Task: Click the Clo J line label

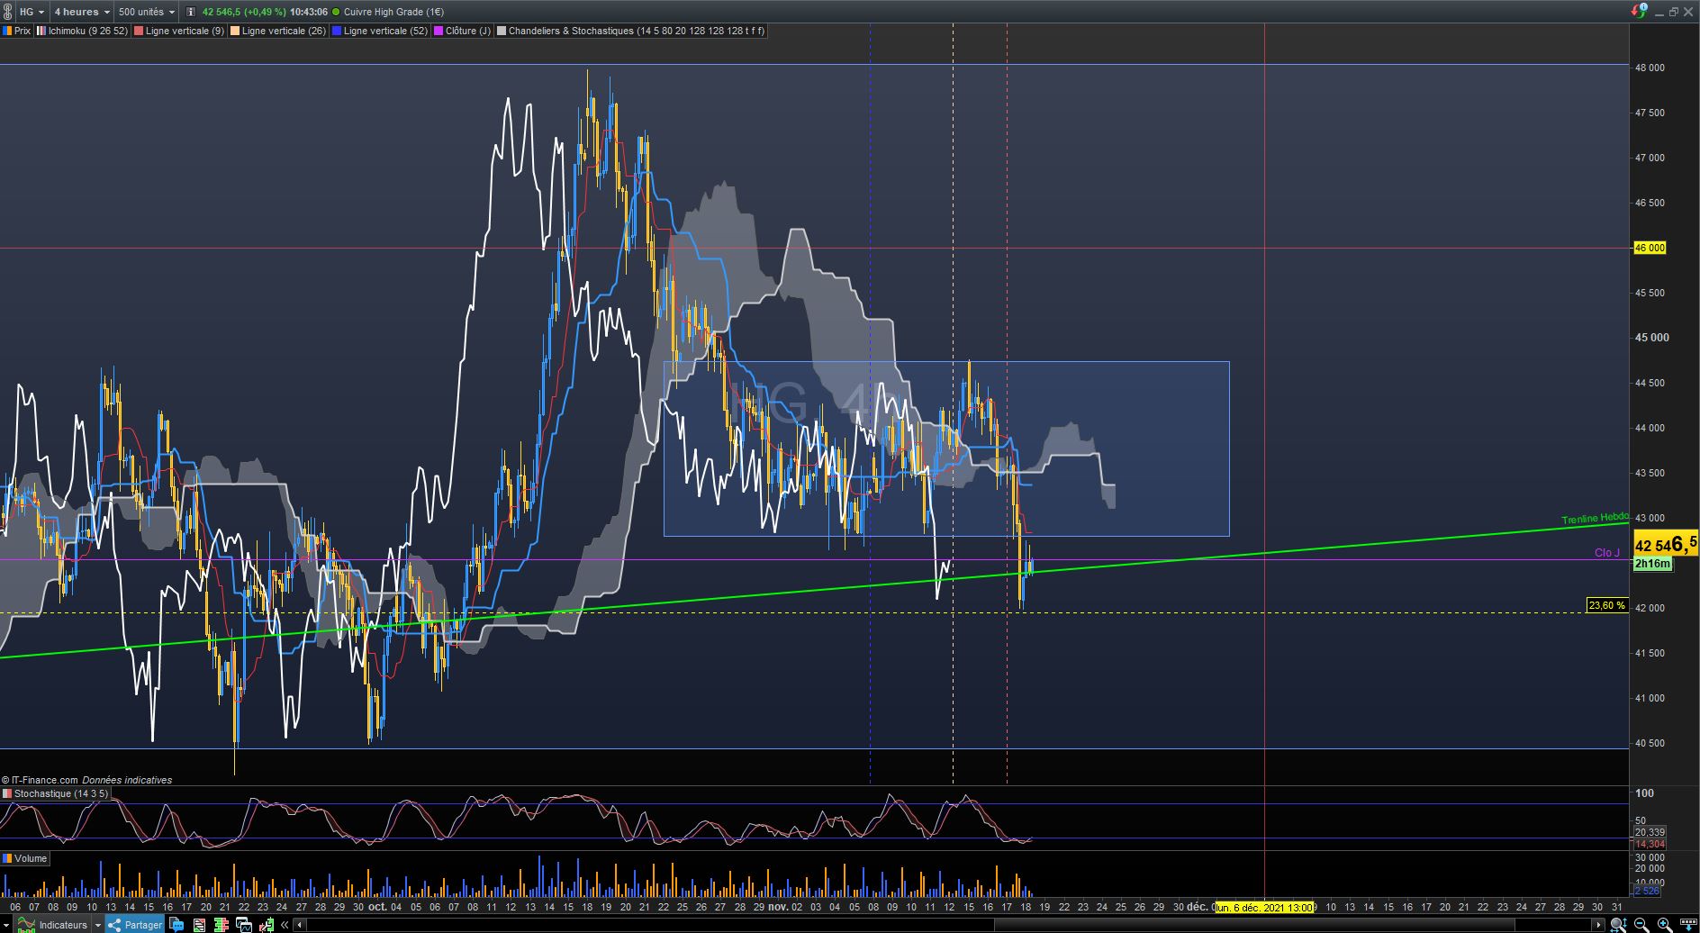Action: 1606,553
